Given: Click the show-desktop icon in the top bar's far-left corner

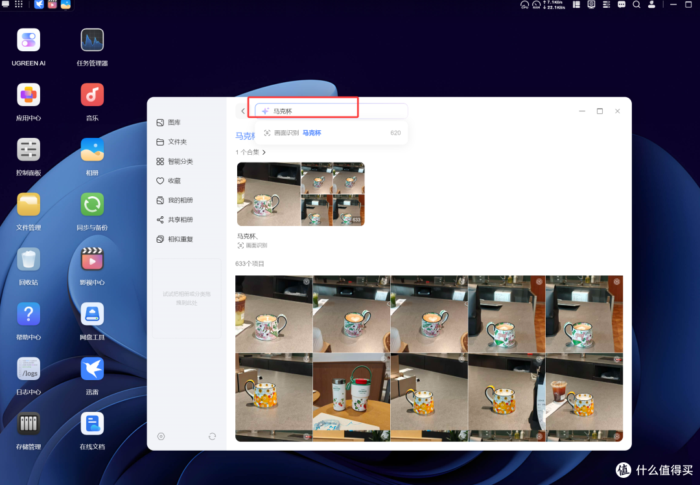Looking at the screenshot, I should (x=5, y=4).
